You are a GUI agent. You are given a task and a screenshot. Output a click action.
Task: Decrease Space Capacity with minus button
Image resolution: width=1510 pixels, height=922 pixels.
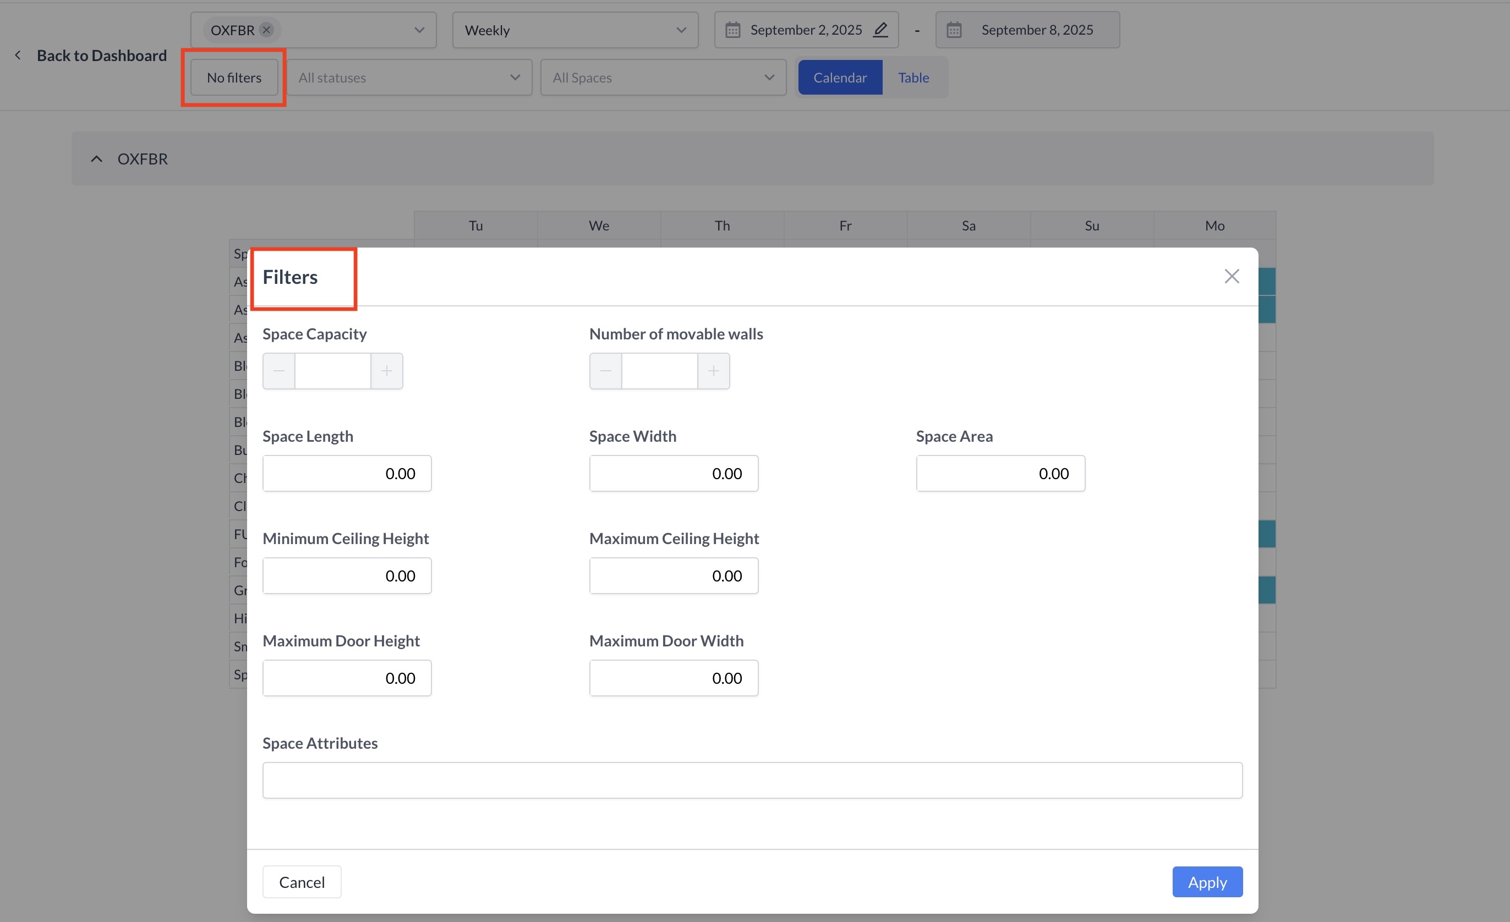click(279, 371)
